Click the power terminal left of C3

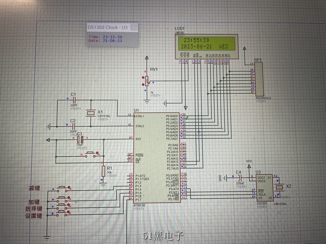48,140
